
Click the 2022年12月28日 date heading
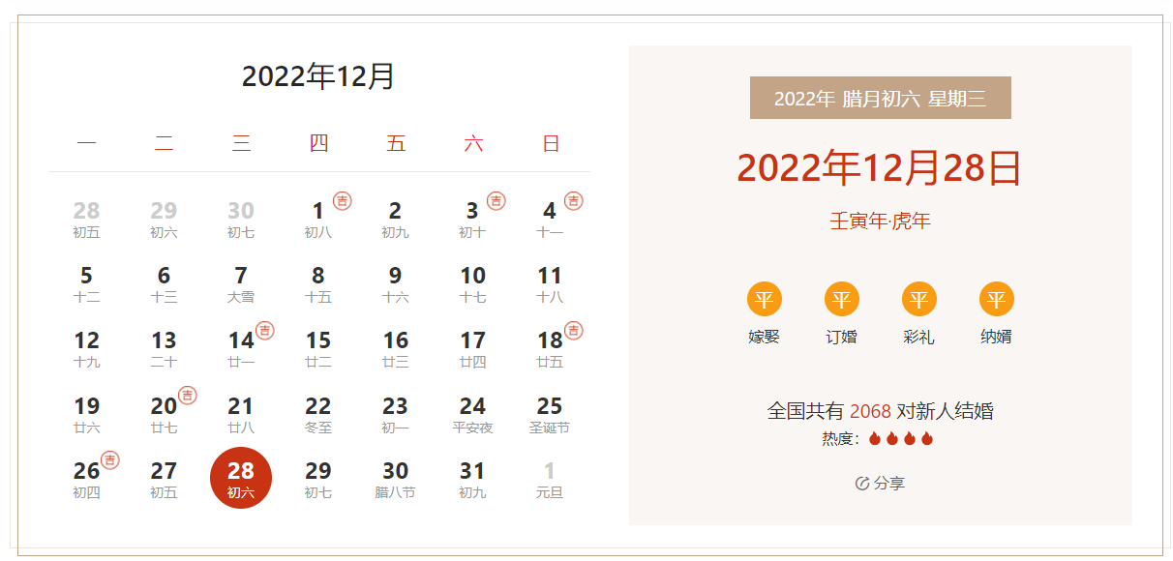tap(880, 168)
